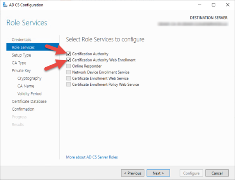
Task: Open the Setup Type step
Action: [21, 55]
